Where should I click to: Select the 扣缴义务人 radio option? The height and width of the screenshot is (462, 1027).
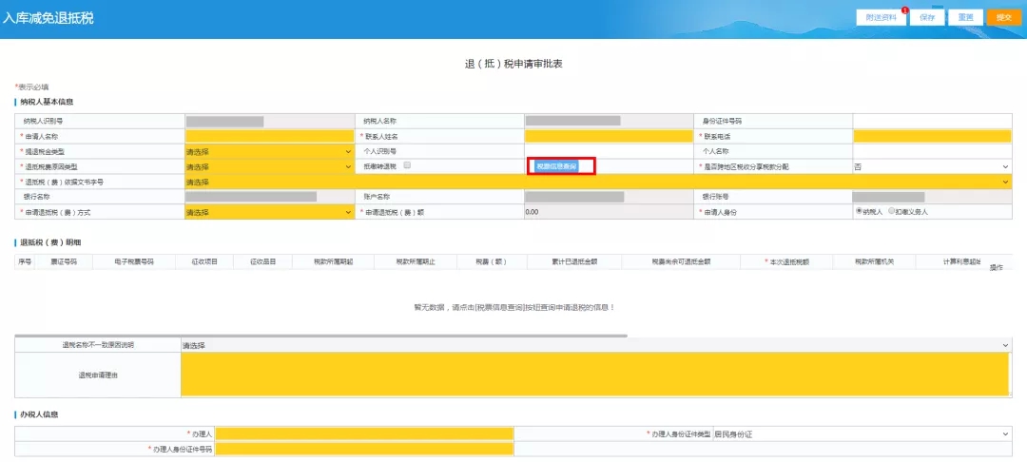pos(891,211)
